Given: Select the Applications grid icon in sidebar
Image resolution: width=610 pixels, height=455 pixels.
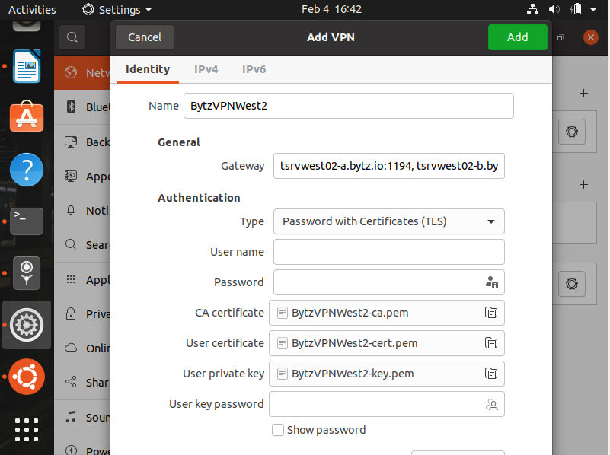Looking at the screenshot, I should coord(71,279).
